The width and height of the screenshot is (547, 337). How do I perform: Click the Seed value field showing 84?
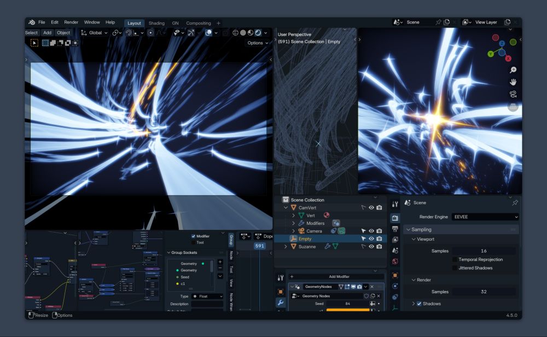coord(348,304)
